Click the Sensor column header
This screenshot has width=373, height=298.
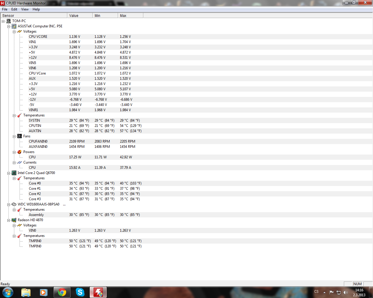[x=34, y=16]
